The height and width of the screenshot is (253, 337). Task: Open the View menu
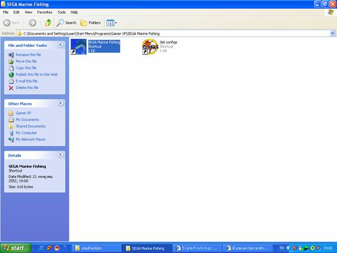(29, 12)
